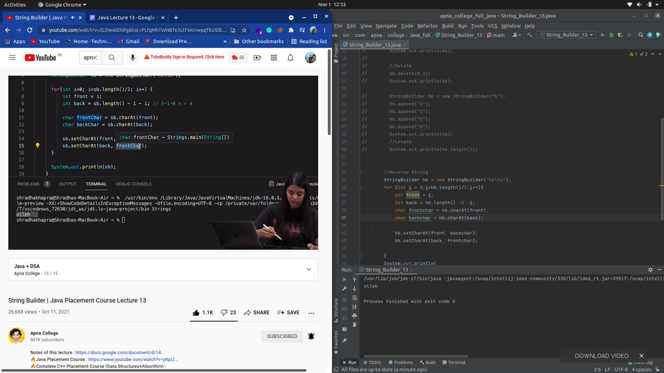664x373 pixels.
Task: Run with coverage icon in IntelliJ toolbar
Action: coord(620,35)
